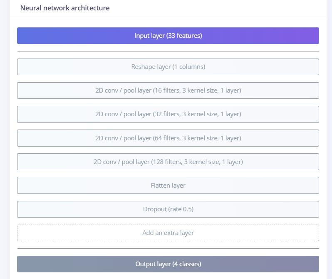Click the "4 classes" text in Output layer
The height and width of the screenshot is (279, 332).
185,264
